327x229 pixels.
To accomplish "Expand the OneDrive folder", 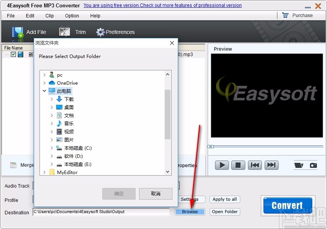I will click(44, 83).
